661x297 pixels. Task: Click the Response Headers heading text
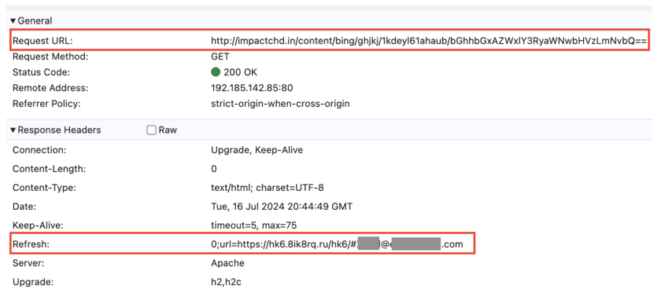(60, 130)
